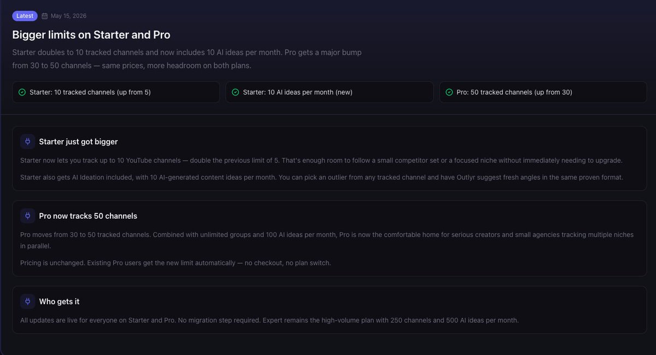Click the green check icon for Starter tracked channels
This screenshot has height=355, width=656.
[22, 92]
